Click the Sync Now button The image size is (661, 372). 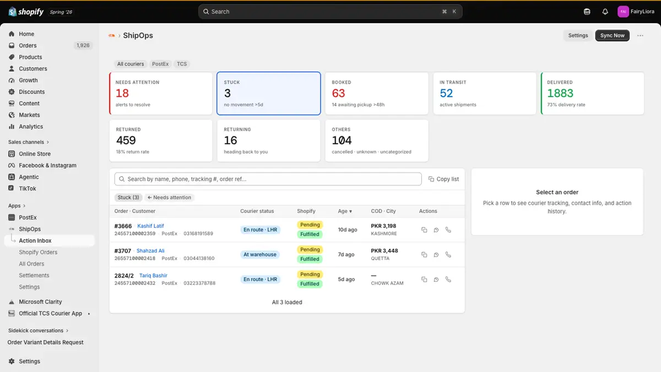(613, 35)
